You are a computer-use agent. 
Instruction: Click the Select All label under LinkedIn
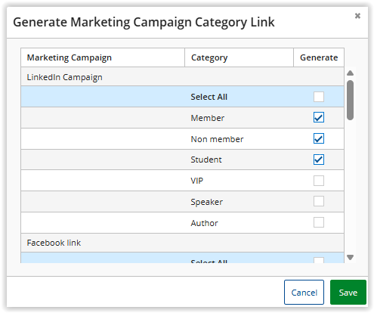tap(209, 97)
